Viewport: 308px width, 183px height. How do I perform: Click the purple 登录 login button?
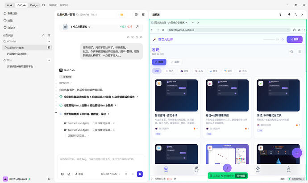pos(295,39)
